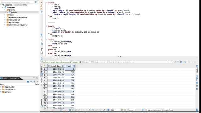201x113 pixels.
Task: Click the Script button in results toolbar
Action: (x=64, y=110)
